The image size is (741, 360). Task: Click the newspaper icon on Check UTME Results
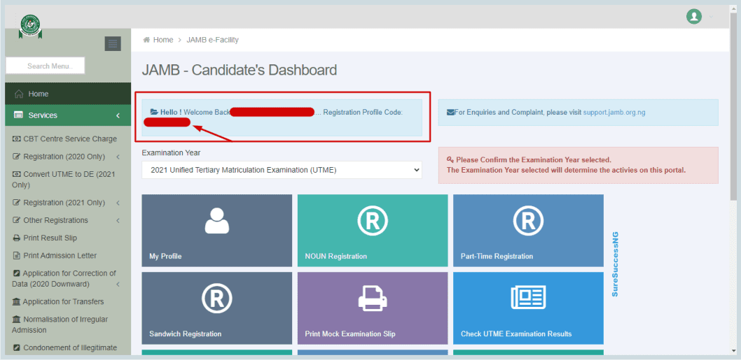point(528,297)
